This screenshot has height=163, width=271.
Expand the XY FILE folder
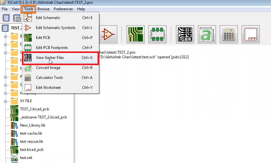5,101
